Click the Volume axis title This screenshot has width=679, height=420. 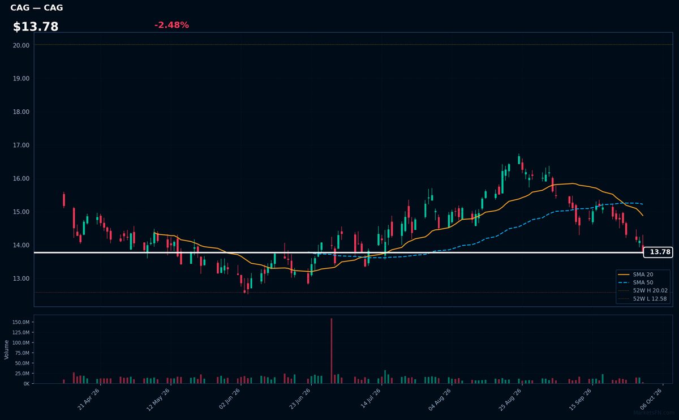(x=7, y=349)
